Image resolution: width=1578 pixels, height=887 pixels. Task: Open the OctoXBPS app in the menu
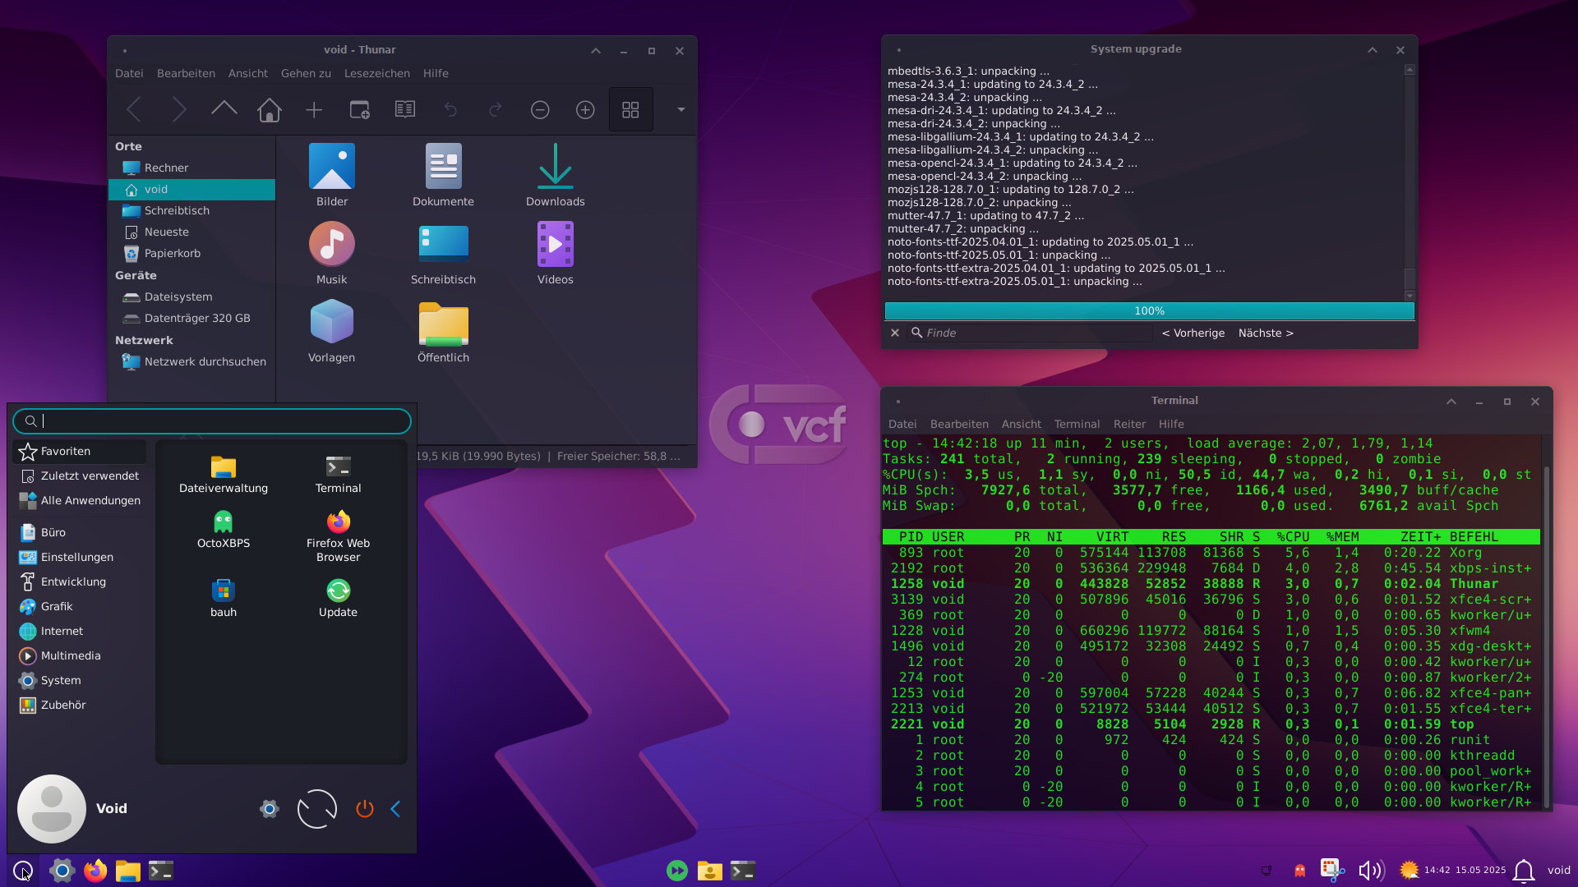pyautogui.click(x=224, y=529)
